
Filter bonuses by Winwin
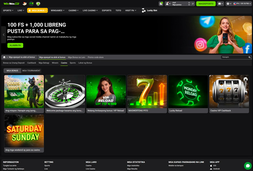55,63
